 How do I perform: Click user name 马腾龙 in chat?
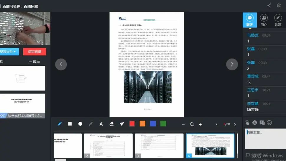(253, 35)
